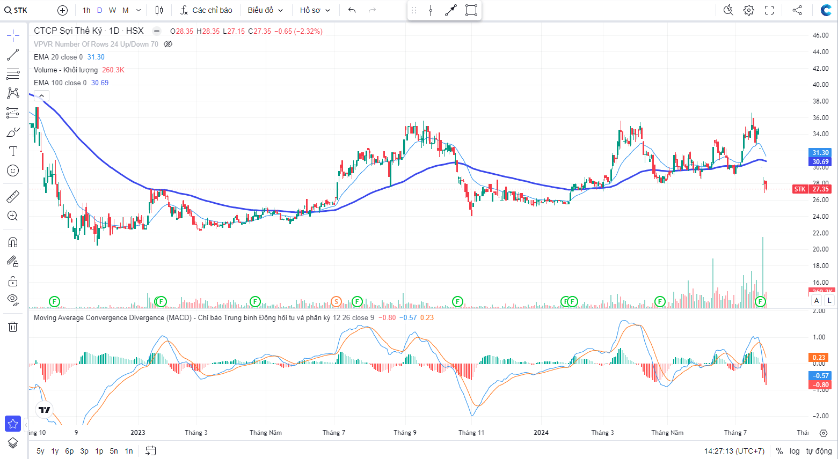Image resolution: width=838 pixels, height=459 pixels.
Task: Click the Volume - Khối lượng label
Action: [x=65, y=70]
